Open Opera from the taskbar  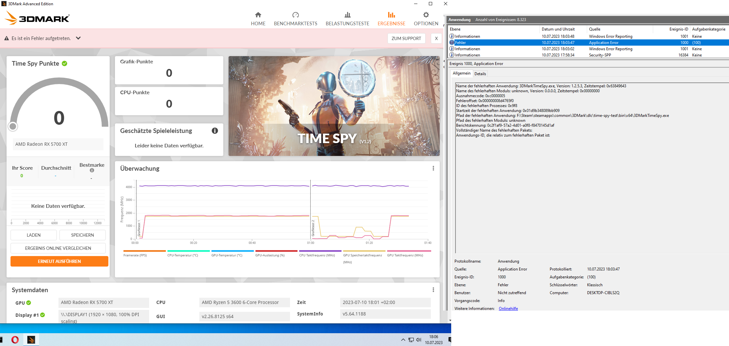15,340
